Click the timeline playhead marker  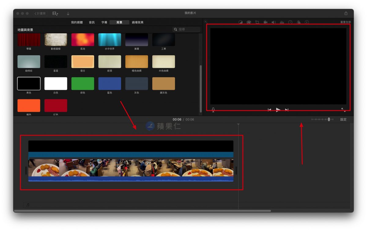click(238, 124)
